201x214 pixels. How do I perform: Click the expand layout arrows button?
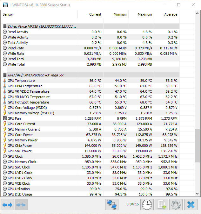[7, 204]
